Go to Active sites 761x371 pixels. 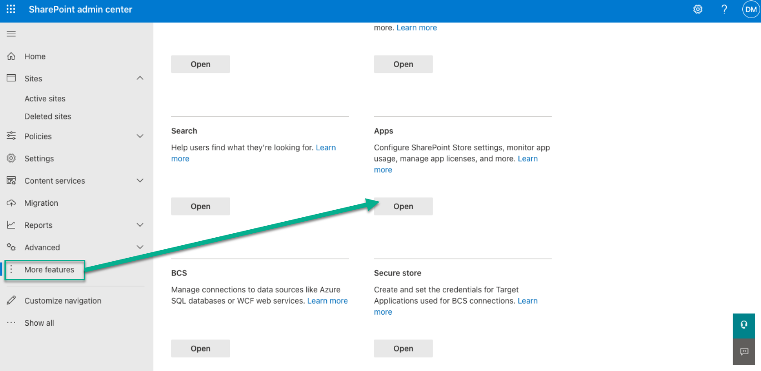(x=45, y=99)
